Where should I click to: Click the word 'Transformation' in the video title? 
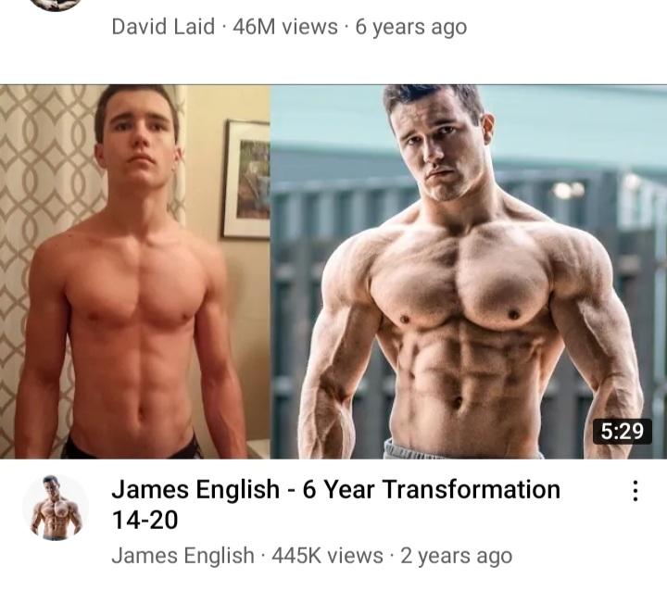pos(472,489)
